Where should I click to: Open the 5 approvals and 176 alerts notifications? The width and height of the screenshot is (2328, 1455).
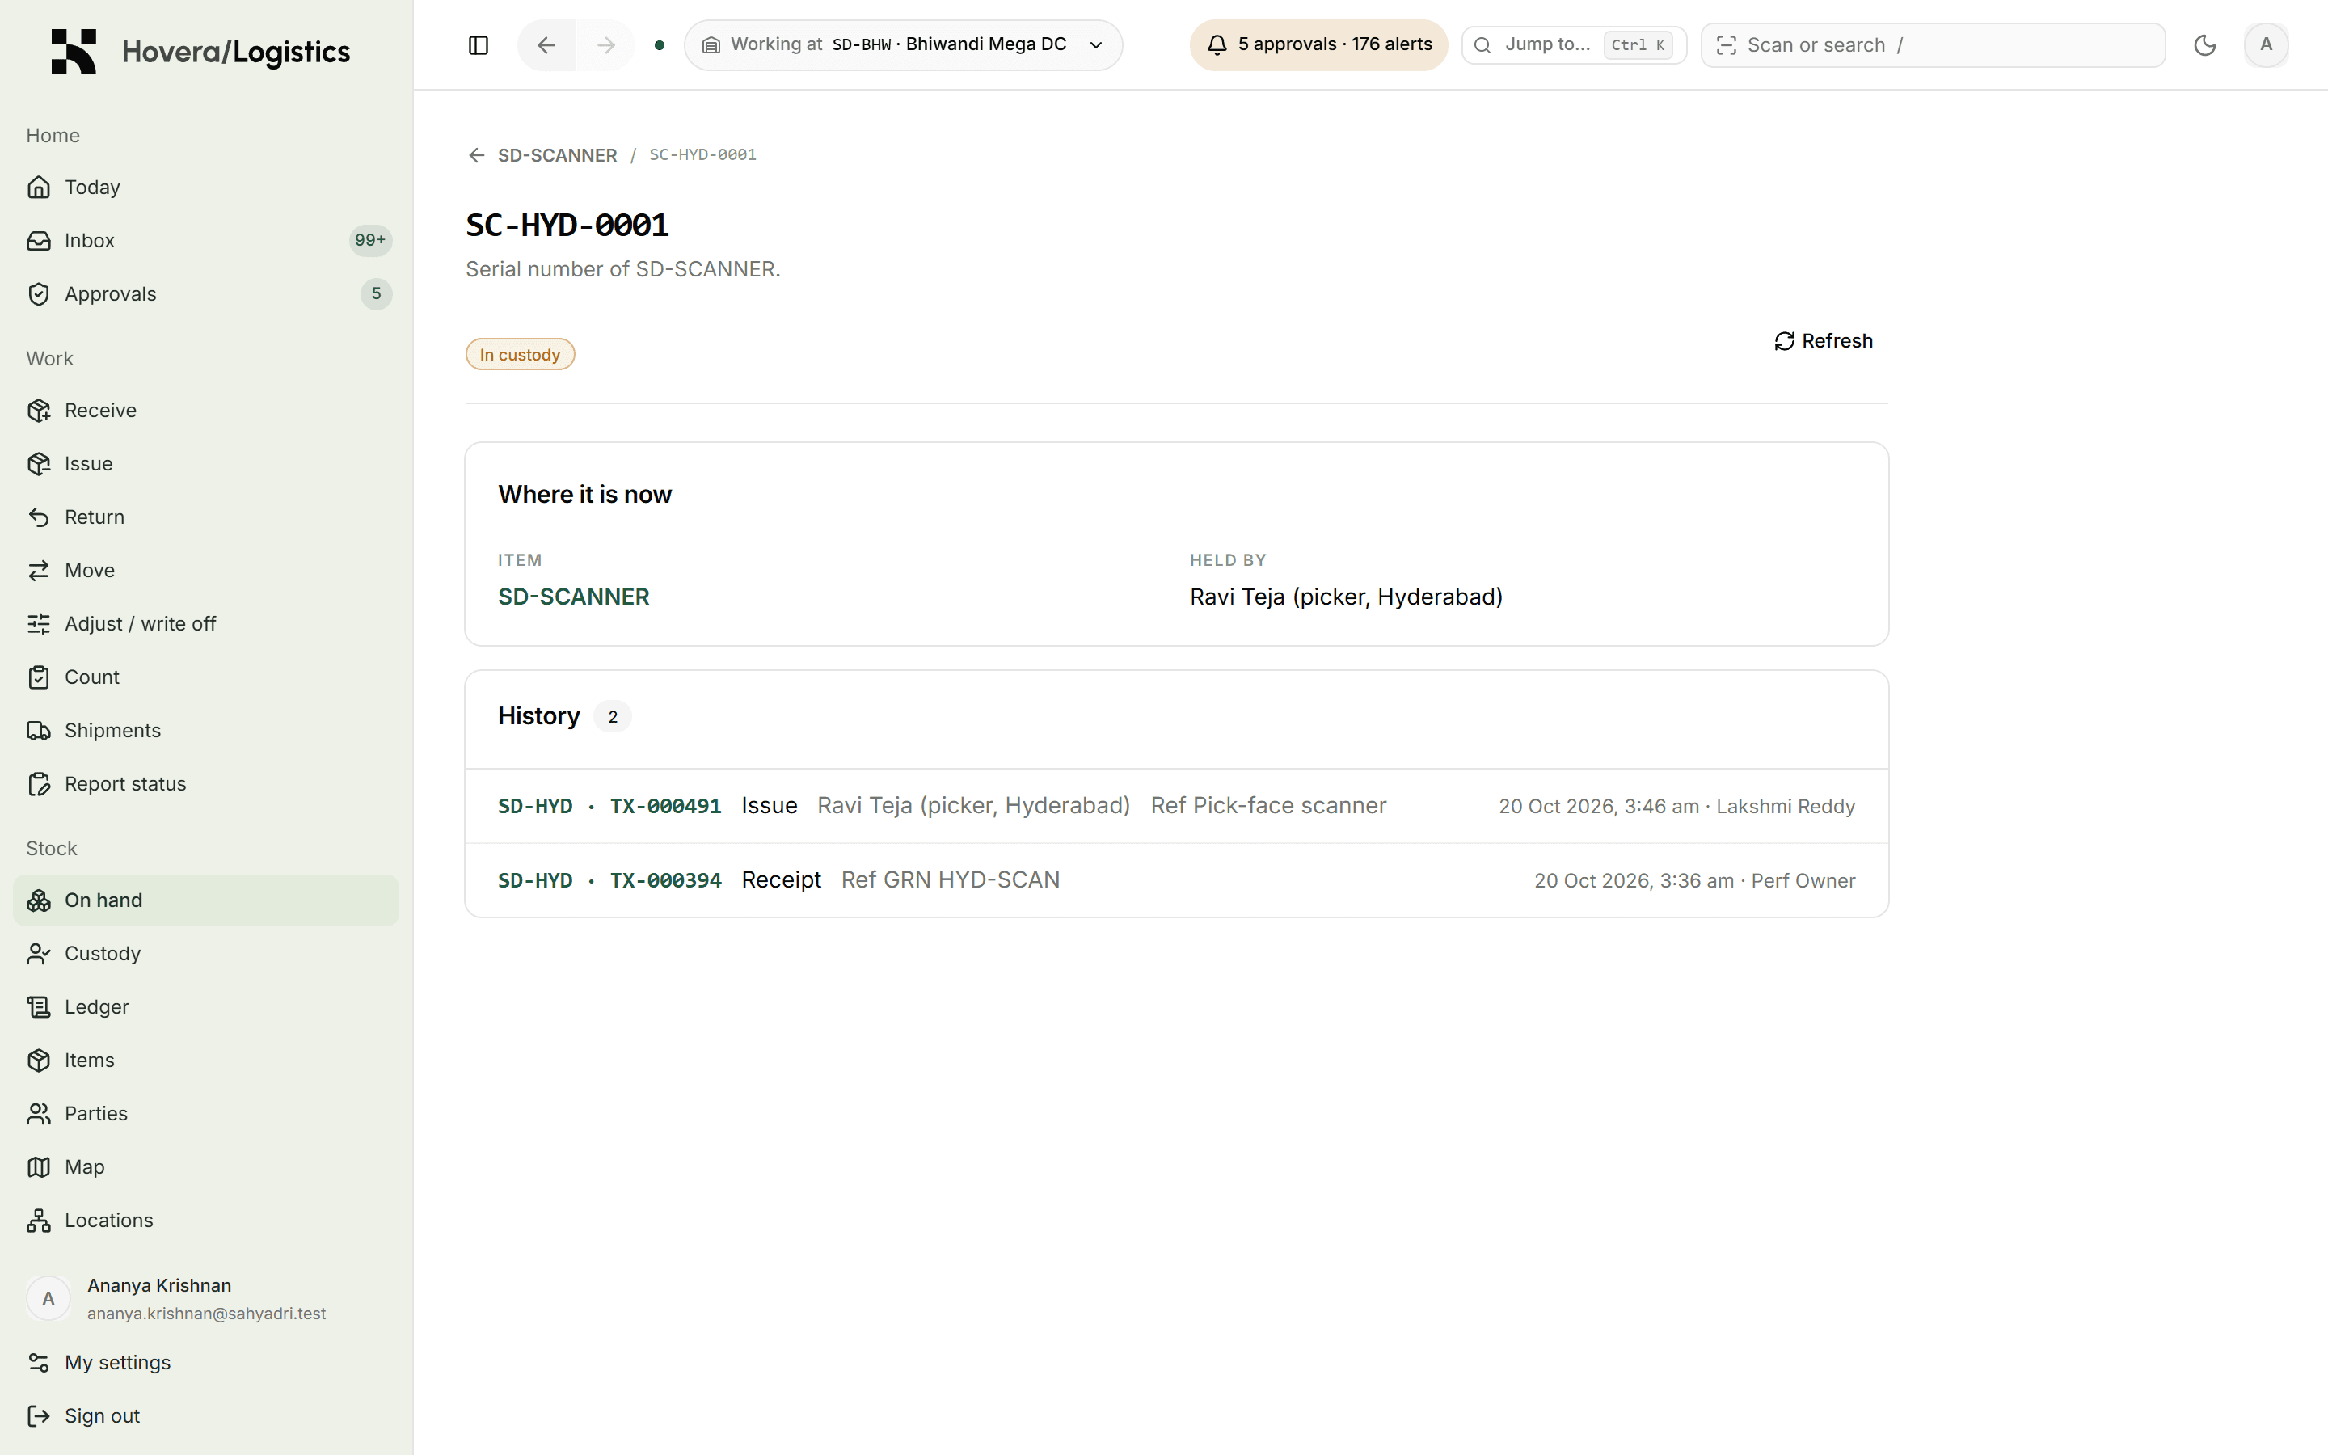pyautogui.click(x=1318, y=45)
